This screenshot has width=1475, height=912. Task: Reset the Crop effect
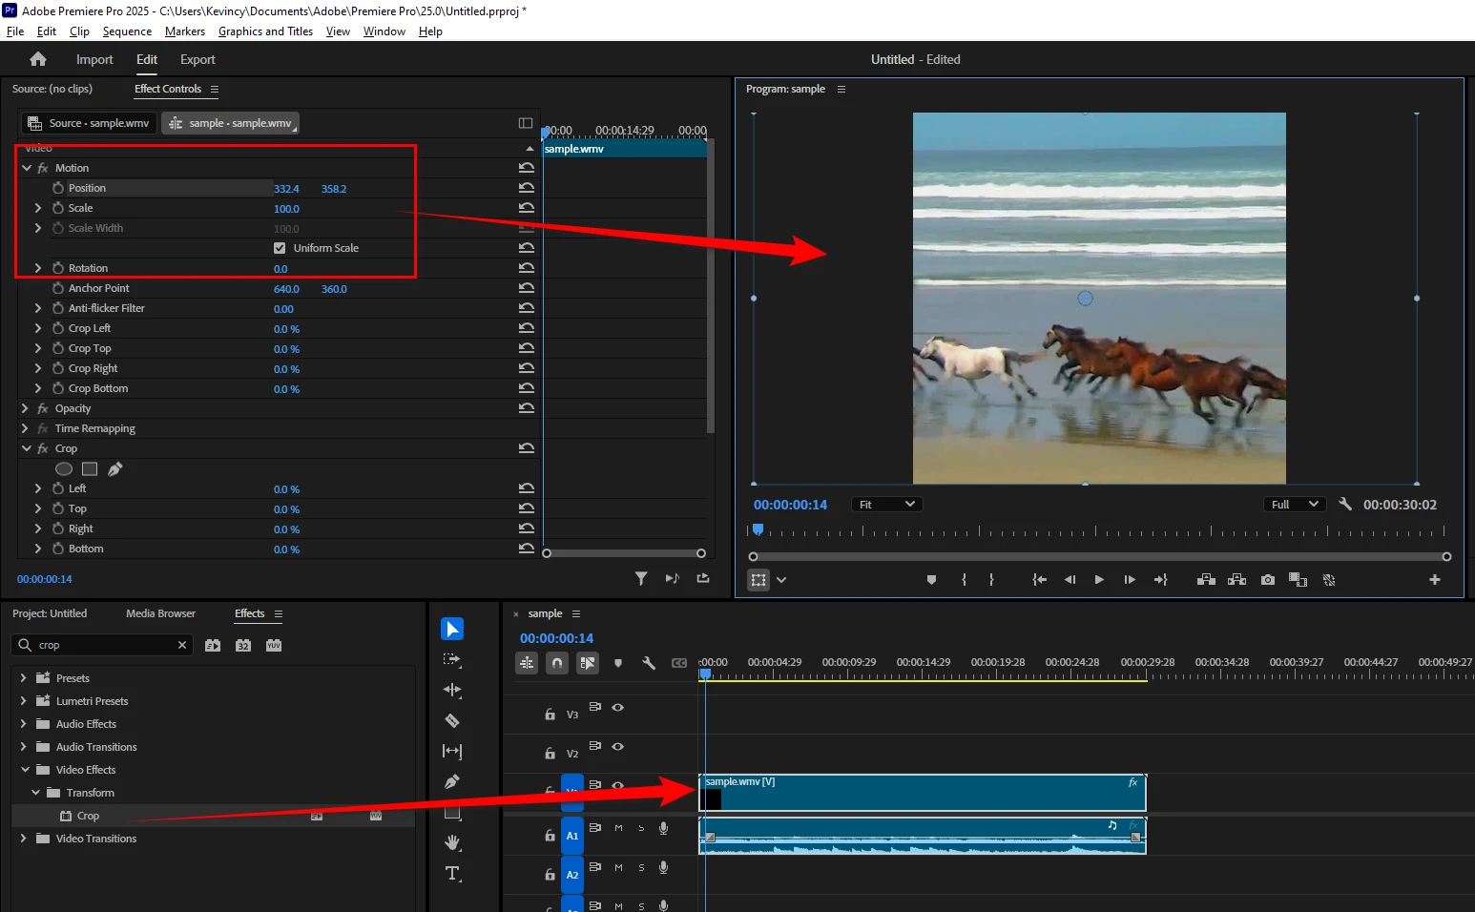pyautogui.click(x=527, y=448)
